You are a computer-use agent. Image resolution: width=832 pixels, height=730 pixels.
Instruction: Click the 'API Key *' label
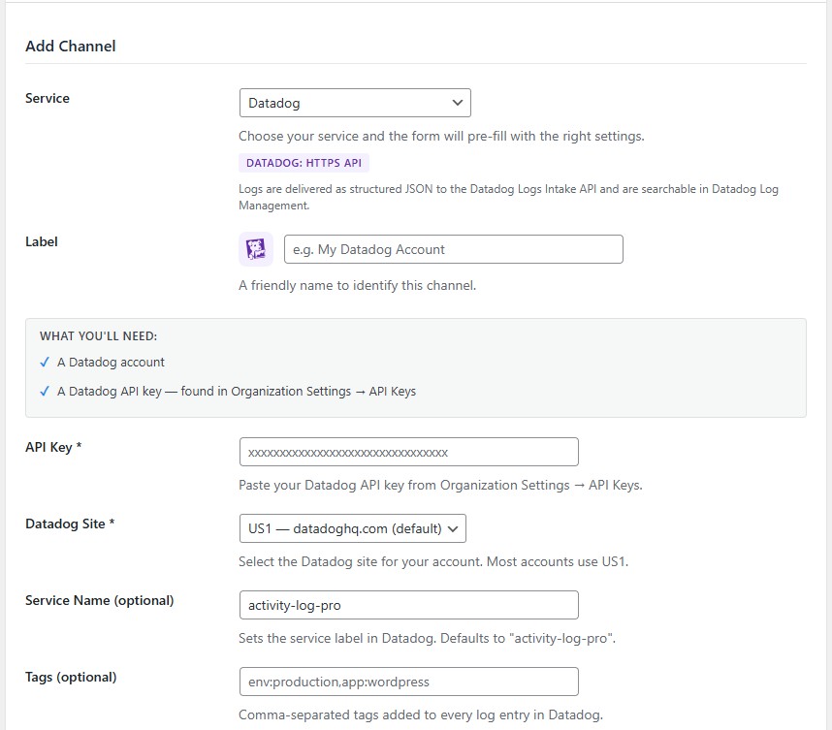[53, 447]
